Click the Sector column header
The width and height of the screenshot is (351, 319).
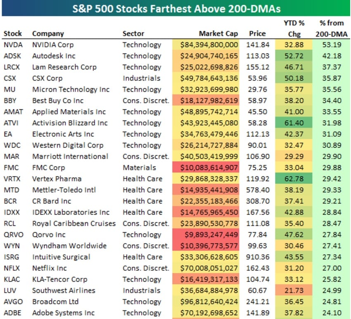(x=133, y=34)
